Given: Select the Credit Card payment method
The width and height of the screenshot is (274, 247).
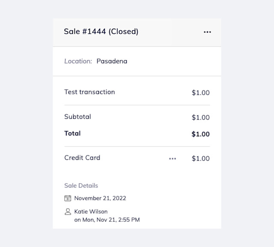Looking at the screenshot, I should click(x=82, y=158).
